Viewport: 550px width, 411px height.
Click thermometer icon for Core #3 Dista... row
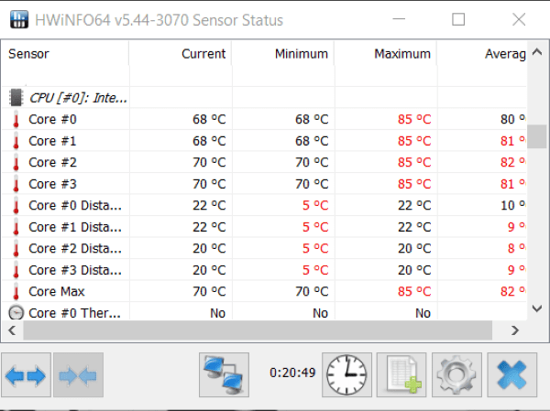point(16,270)
